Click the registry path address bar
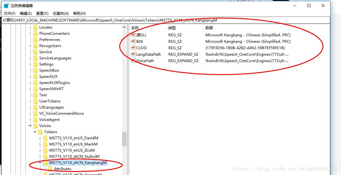Screen dimensions: 341x175 pos(165,20)
